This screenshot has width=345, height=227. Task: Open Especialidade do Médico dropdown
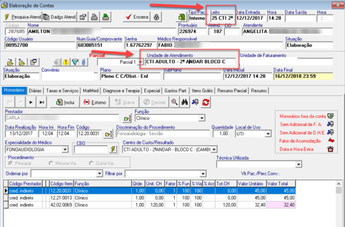(65, 149)
